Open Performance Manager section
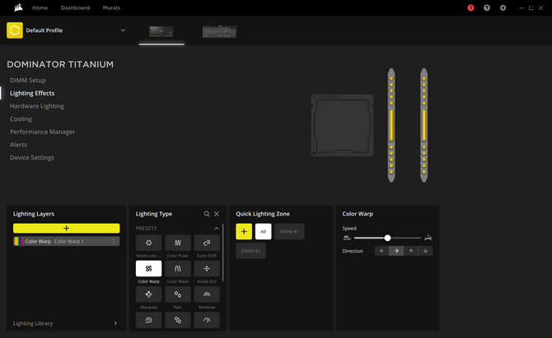Image resolution: width=552 pixels, height=338 pixels. (43, 132)
